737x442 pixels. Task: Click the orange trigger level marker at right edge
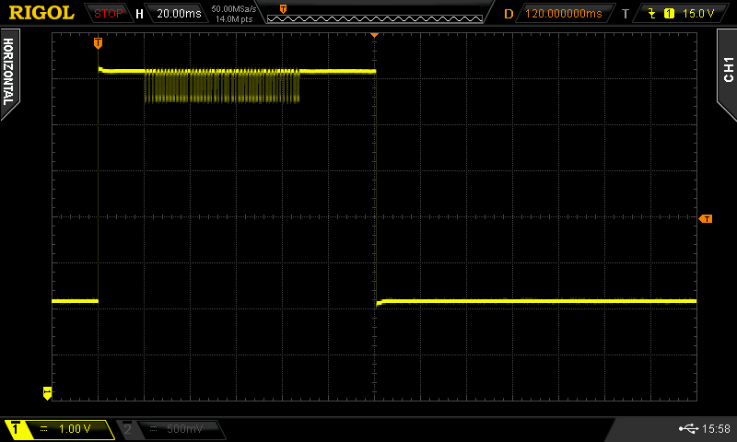coord(706,218)
